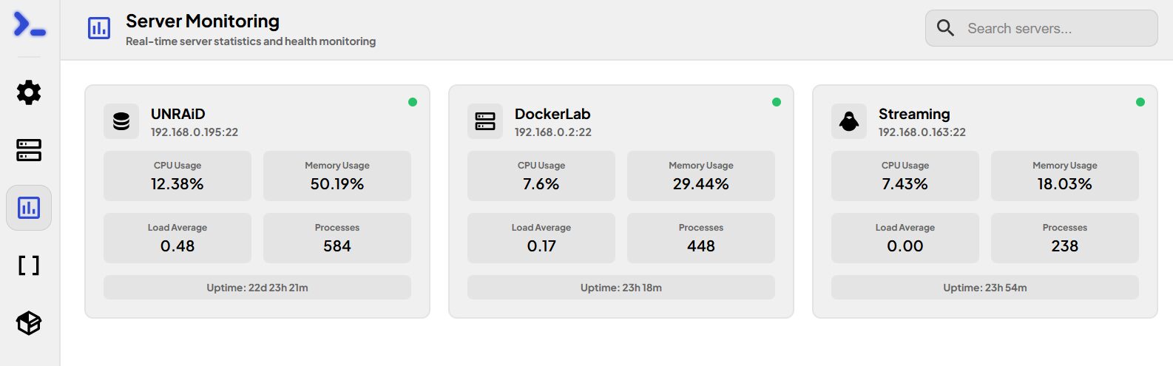
Task: Click the UNRAiD database stack icon
Action: 121,121
